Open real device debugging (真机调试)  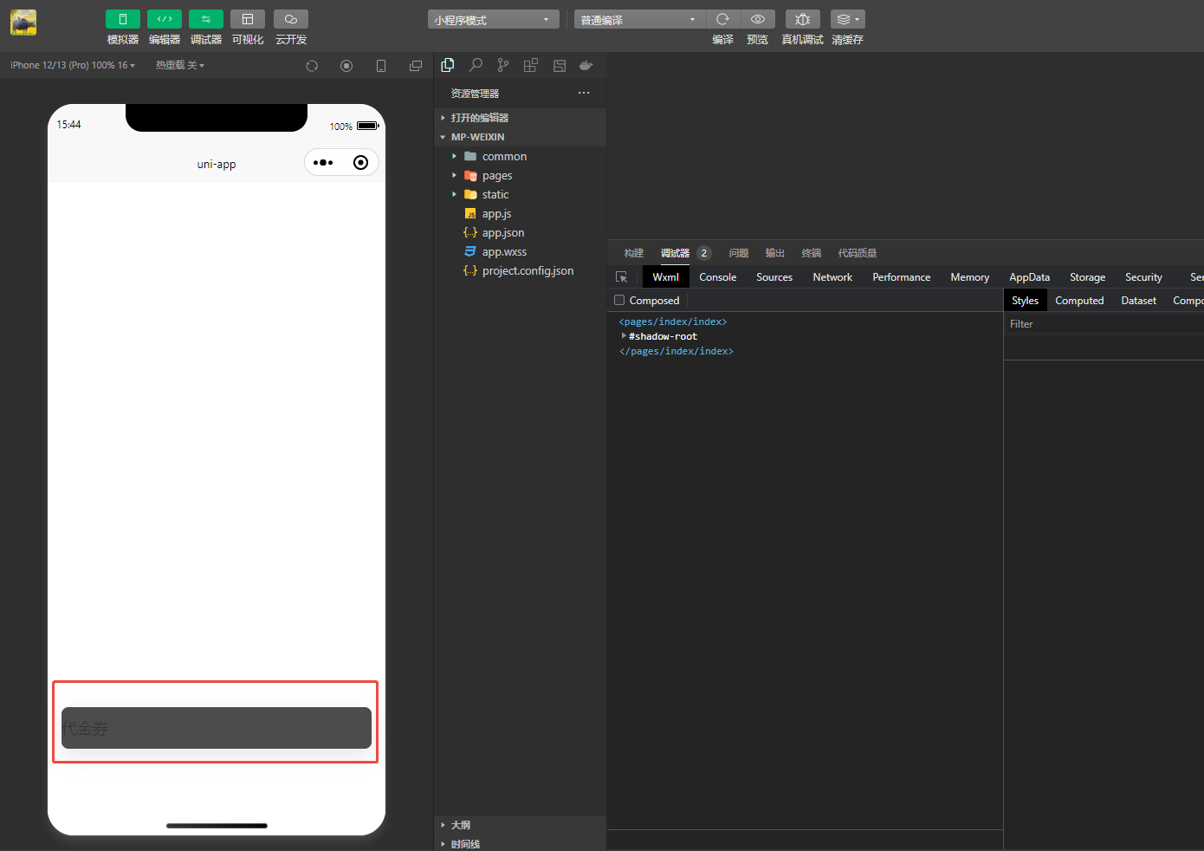click(x=802, y=19)
